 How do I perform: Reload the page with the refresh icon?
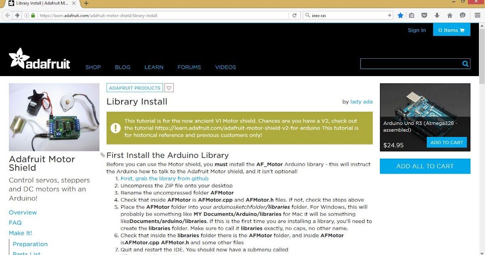pos(295,15)
